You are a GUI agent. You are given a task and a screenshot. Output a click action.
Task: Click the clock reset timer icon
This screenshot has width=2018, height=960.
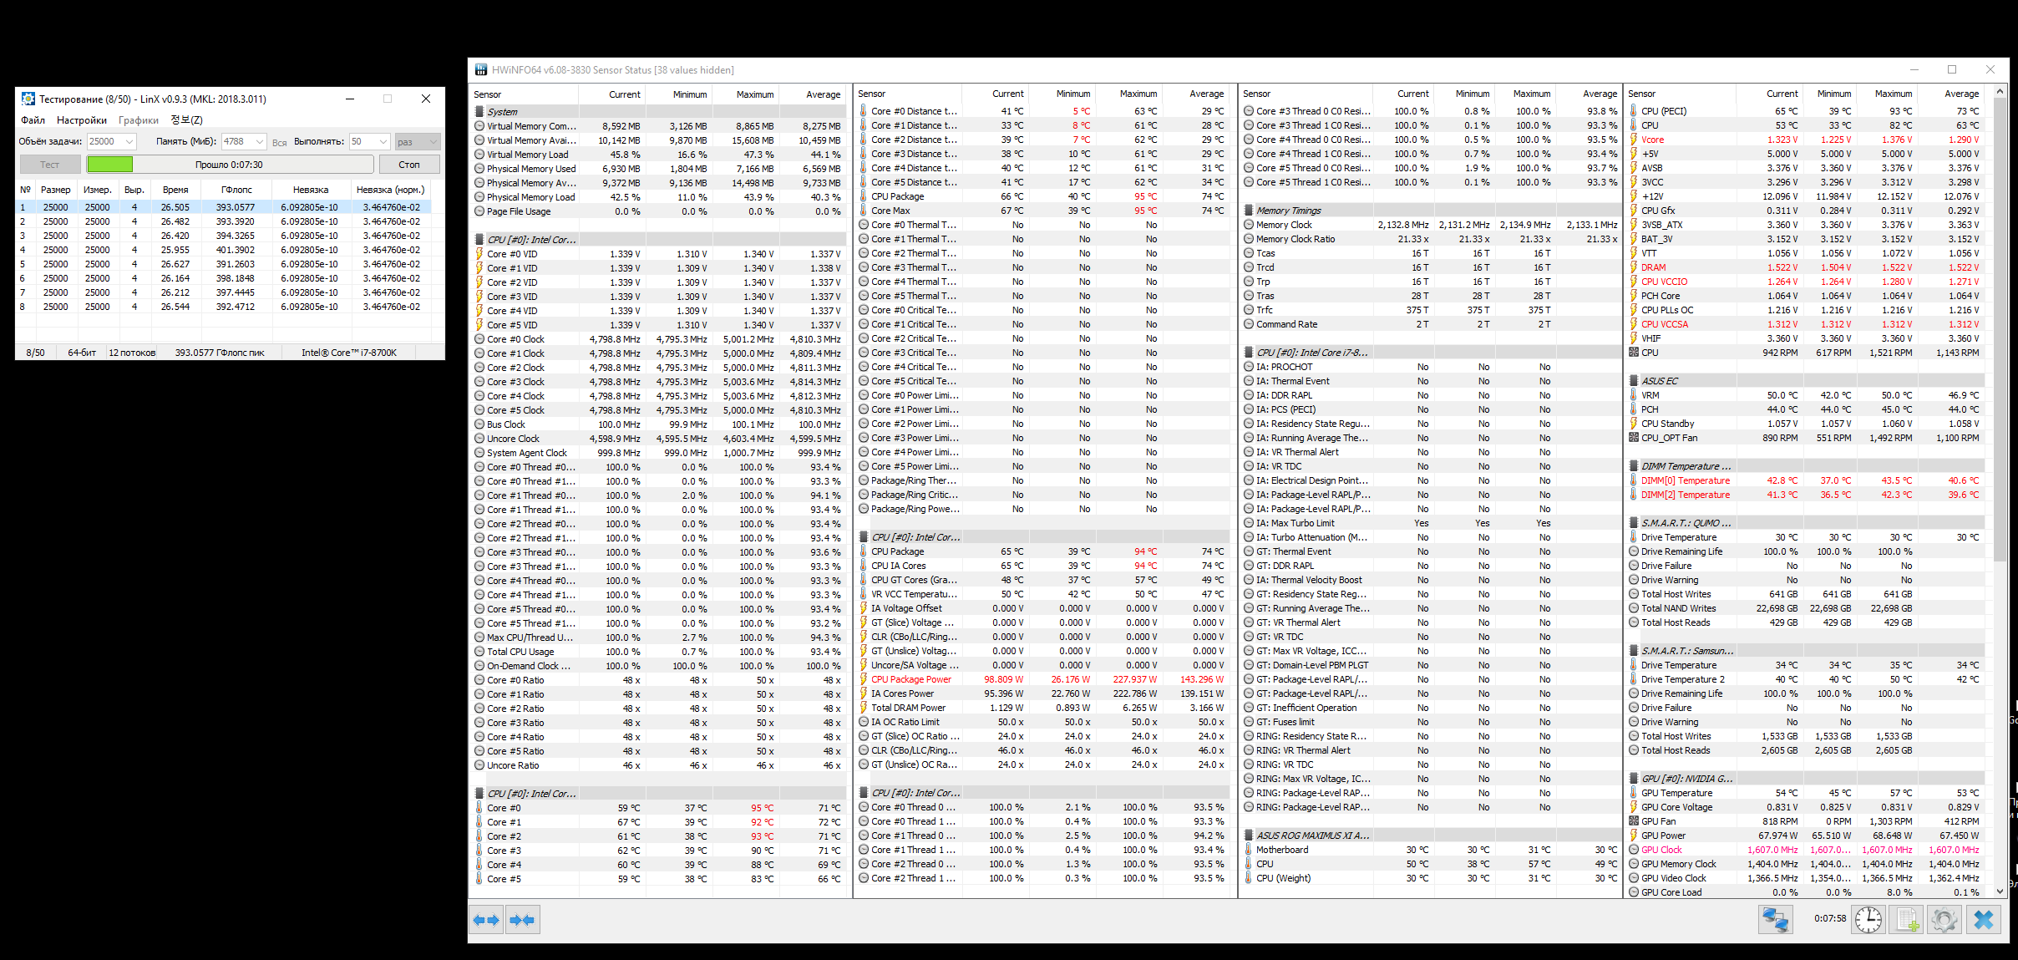click(1868, 920)
